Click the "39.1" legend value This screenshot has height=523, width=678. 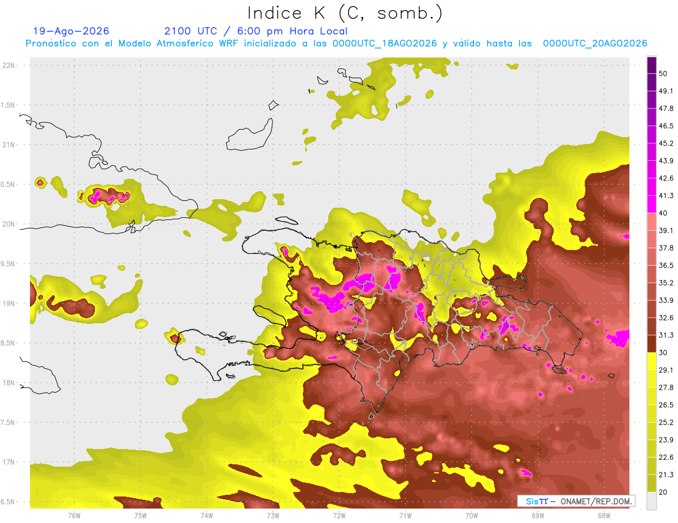click(x=666, y=230)
